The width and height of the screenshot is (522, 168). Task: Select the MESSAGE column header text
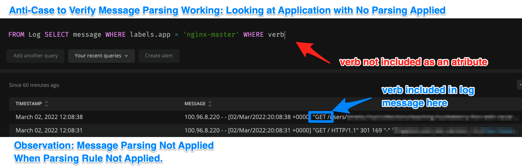click(x=195, y=104)
